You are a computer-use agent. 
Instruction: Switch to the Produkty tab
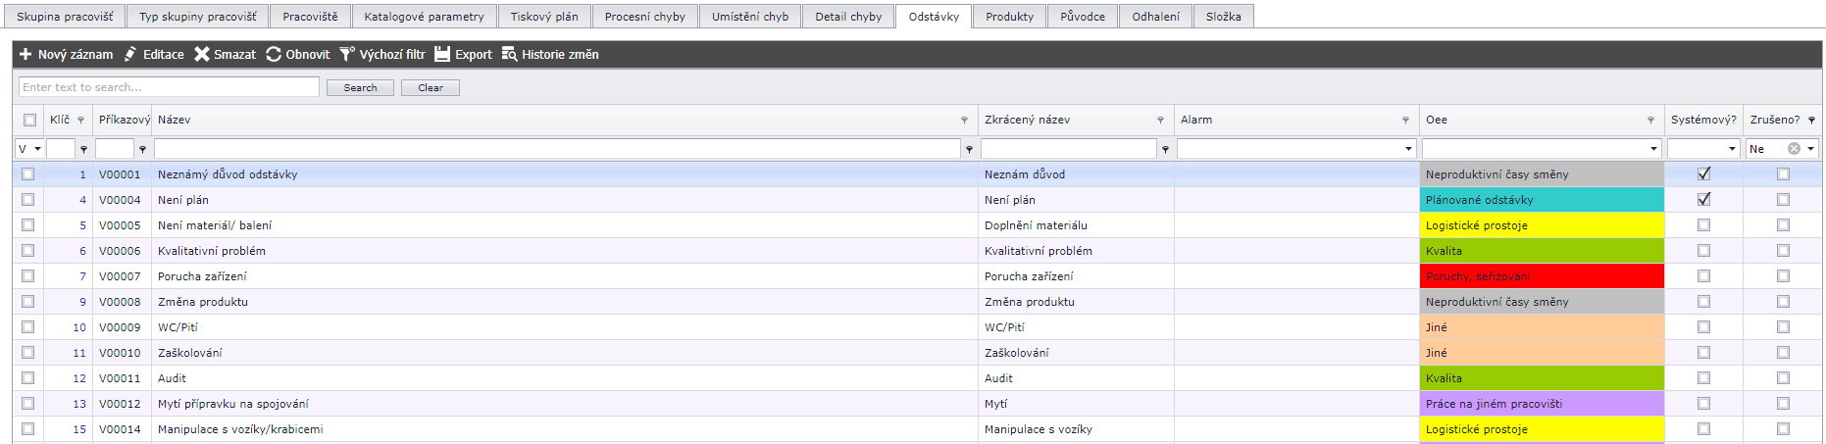click(x=1009, y=17)
